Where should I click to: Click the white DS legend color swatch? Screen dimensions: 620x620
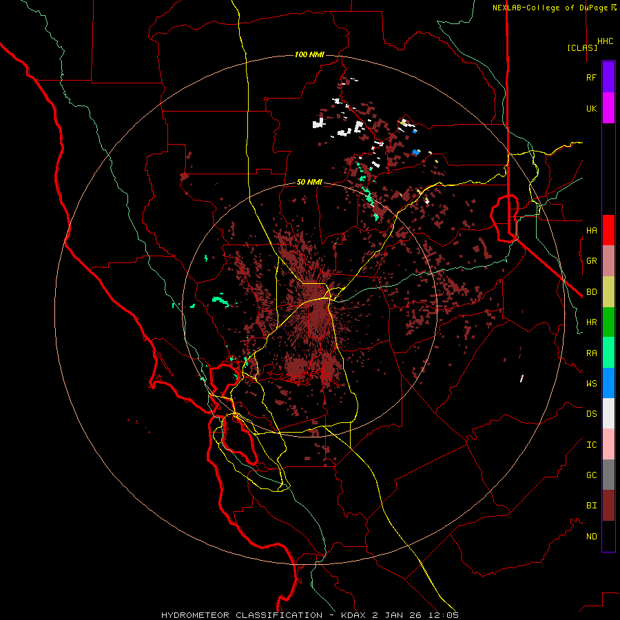click(608, 413)
